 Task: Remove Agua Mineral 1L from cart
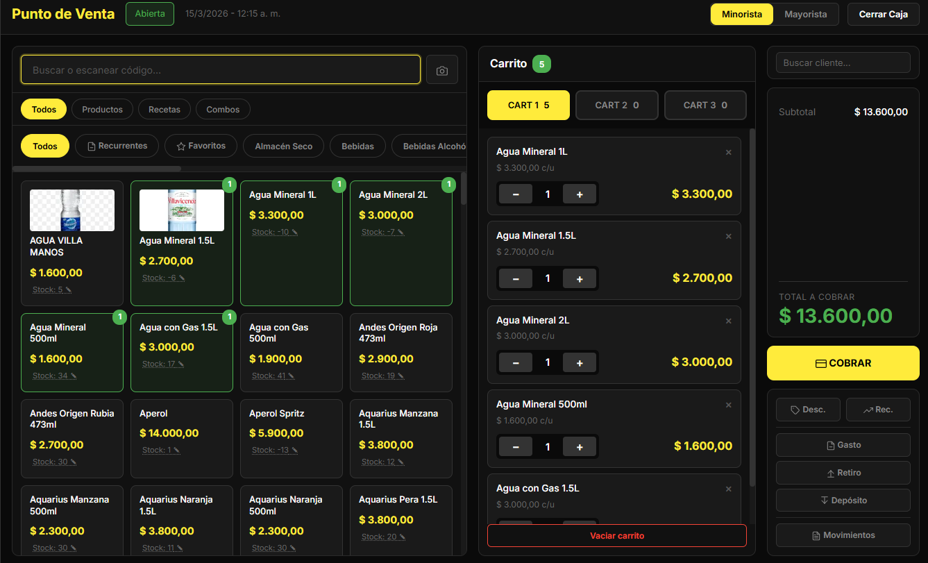(x=728, y=153)
